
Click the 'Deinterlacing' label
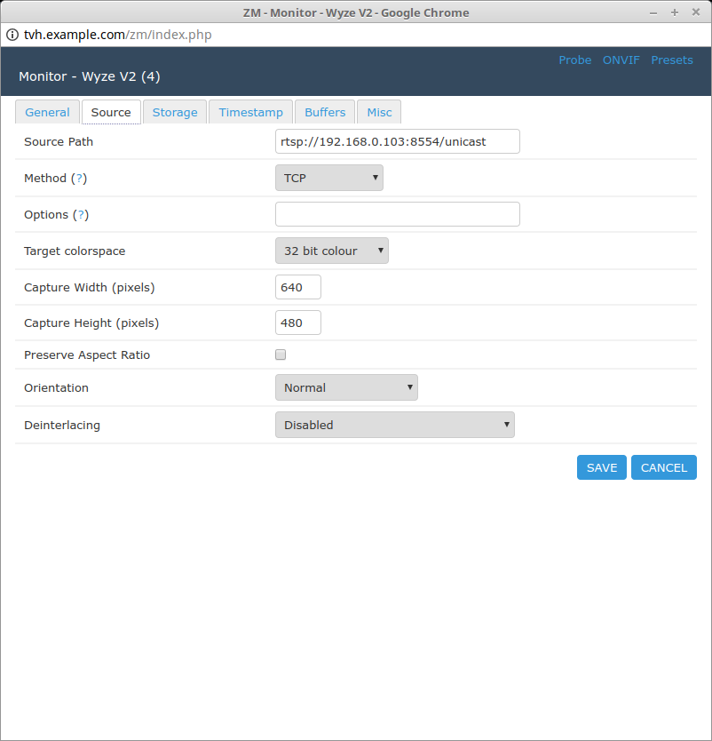(x=62, y=425)
